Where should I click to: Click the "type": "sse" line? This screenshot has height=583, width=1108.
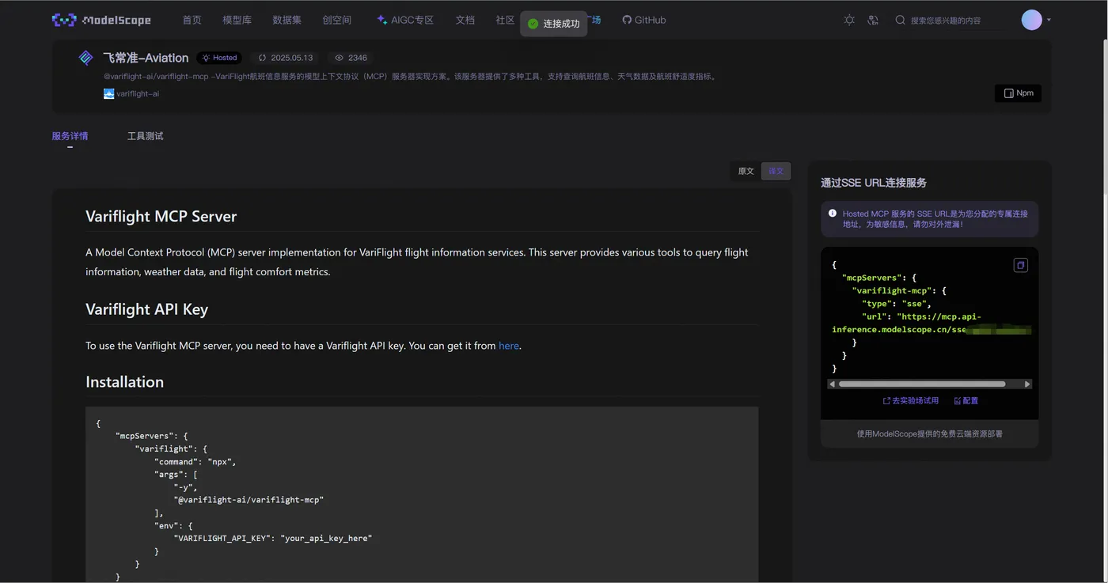pyautogui.click(x=897, y=304)
